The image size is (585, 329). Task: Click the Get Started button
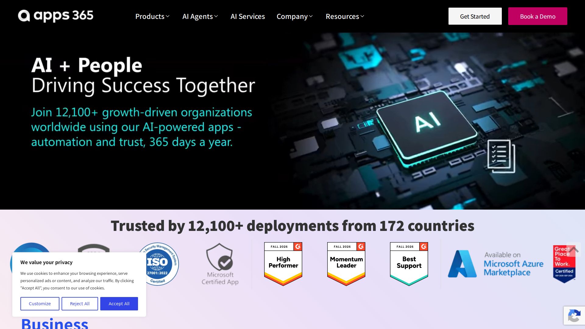point(475,16)
